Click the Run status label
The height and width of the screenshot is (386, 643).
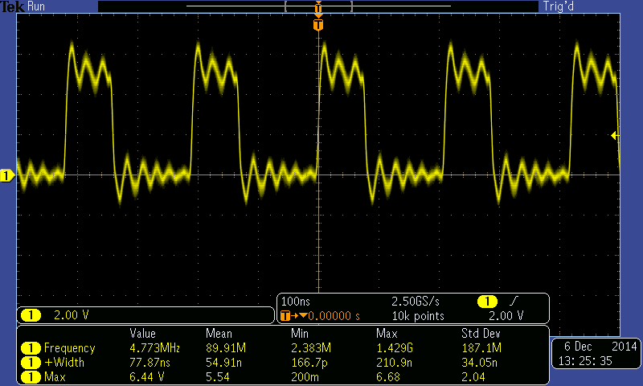coord(36,6)
